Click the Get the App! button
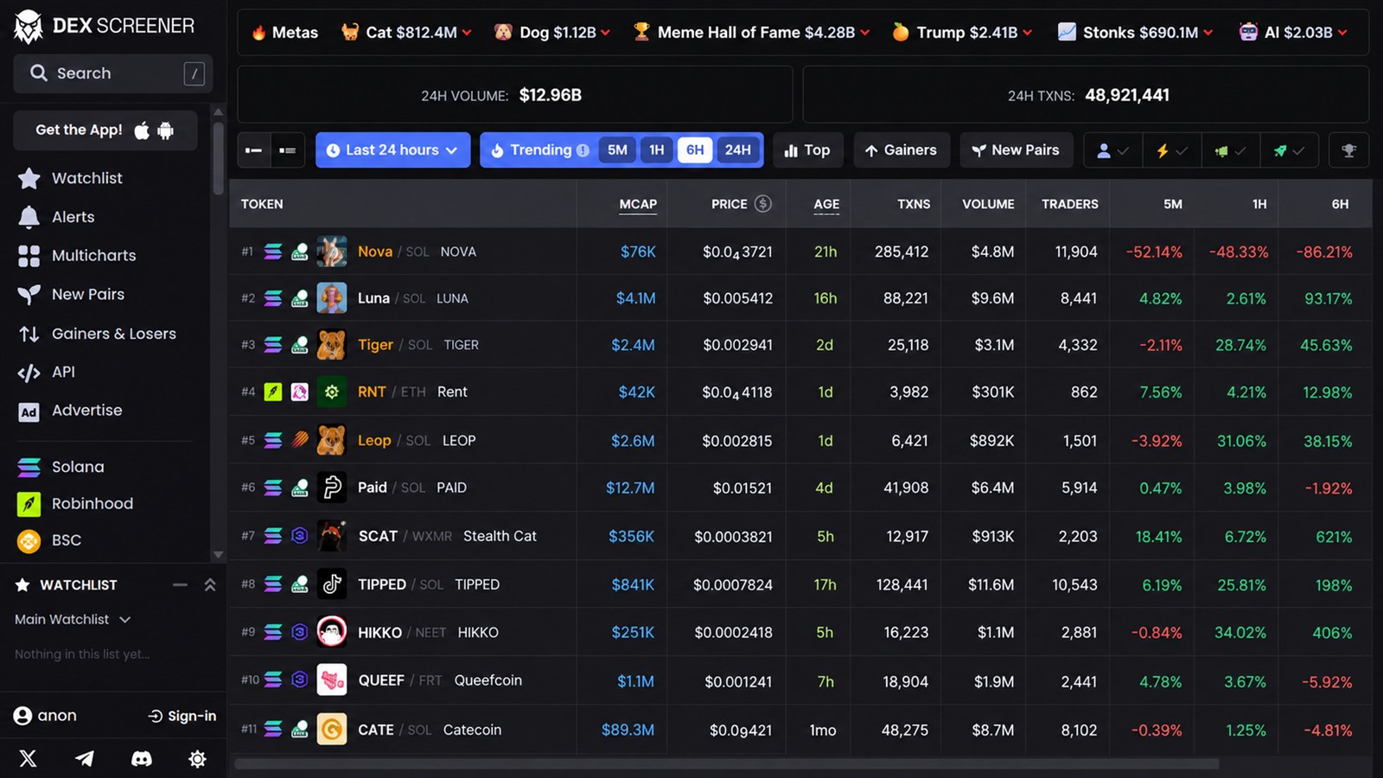The height and width of the screenshot is (778, 1383). (x=105, y=131)
